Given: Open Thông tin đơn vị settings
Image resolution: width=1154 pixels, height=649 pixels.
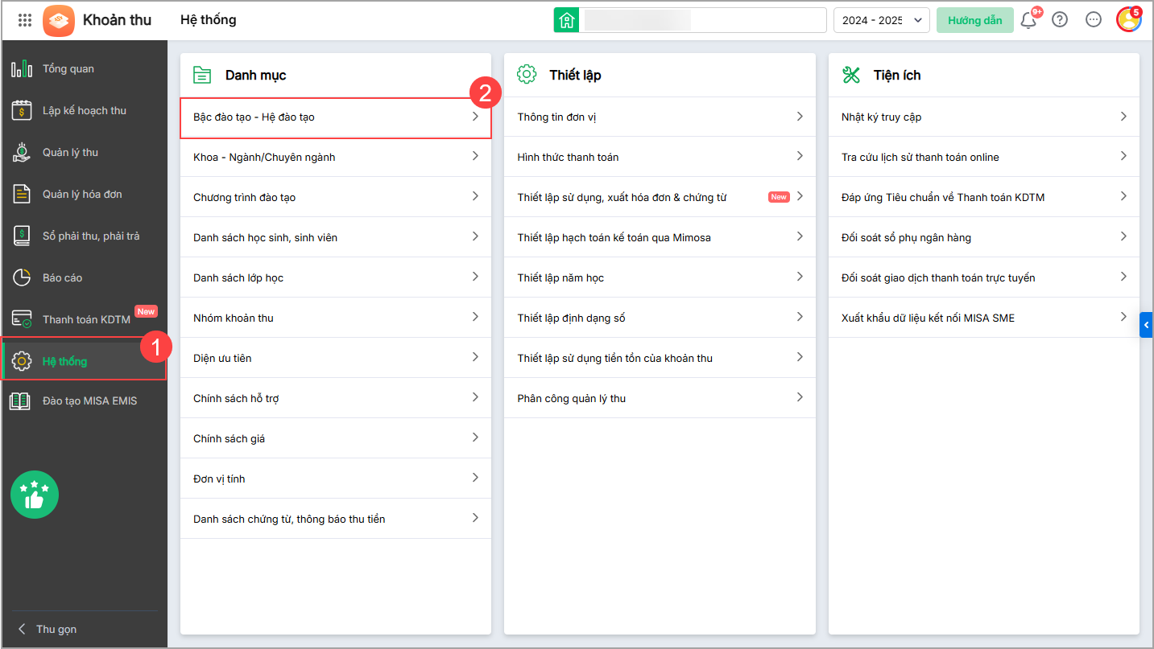Looking at the screenshot, I should 660,117.
